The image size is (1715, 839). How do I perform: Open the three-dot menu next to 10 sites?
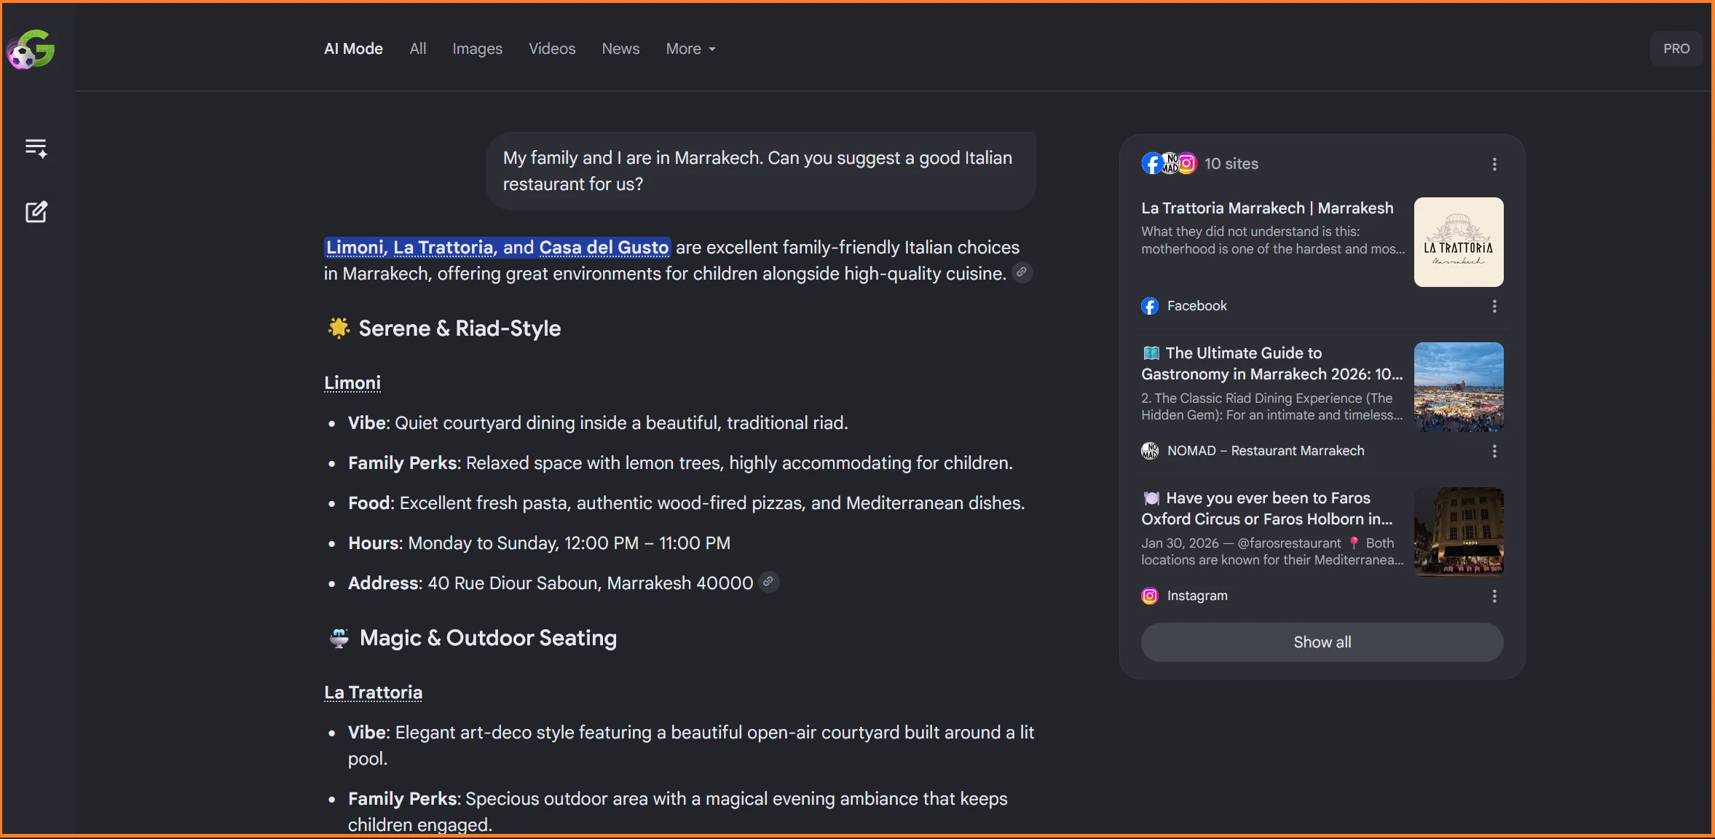click(1494, 164)
